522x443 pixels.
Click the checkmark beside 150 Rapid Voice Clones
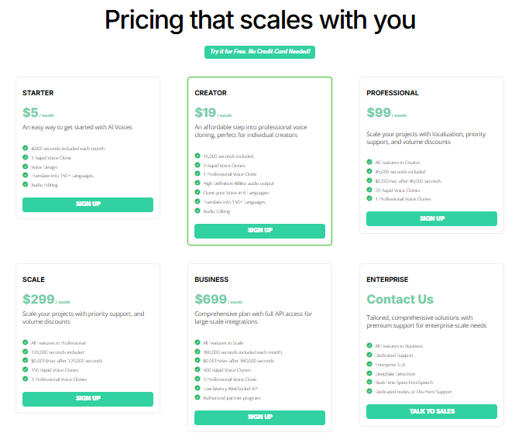coord(26,369)
